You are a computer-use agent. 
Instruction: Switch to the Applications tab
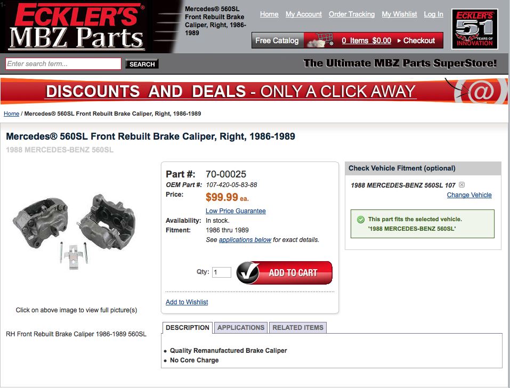click(241, 327)
